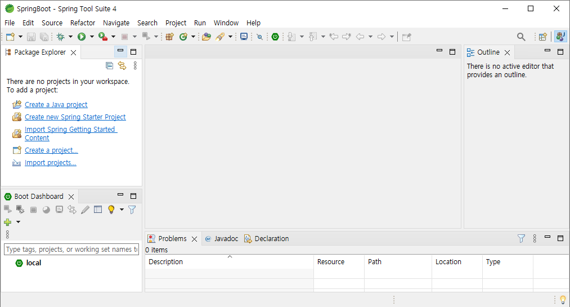The height and width of the screenshot is (307, 570).
Task: Click the Open Type folder icon
Action: (x=207, y=37)
